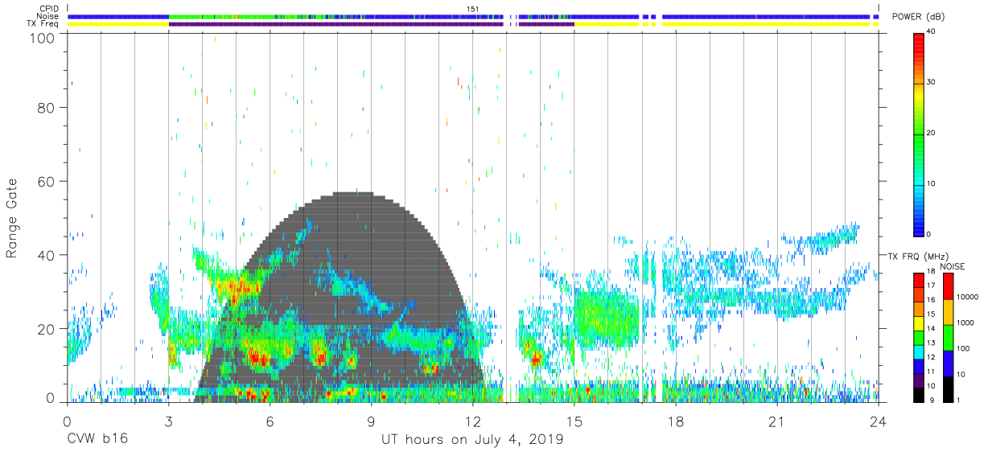Viewport: 988px width, 456px height.
Task: Click the 20 label on the range gate axis
Action: coord(47,328)
